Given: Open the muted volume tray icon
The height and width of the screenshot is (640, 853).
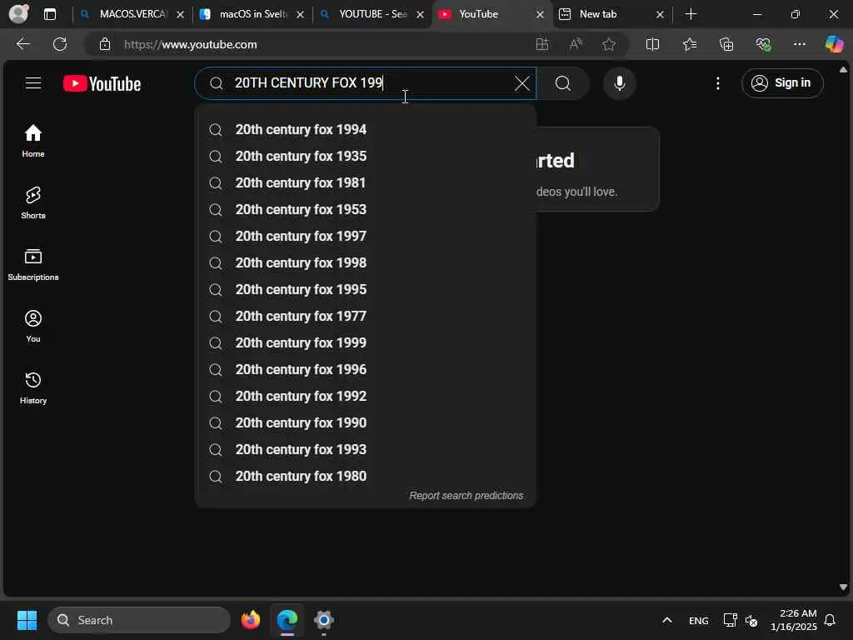Looking at the screenshot, I should coord(751,620).
